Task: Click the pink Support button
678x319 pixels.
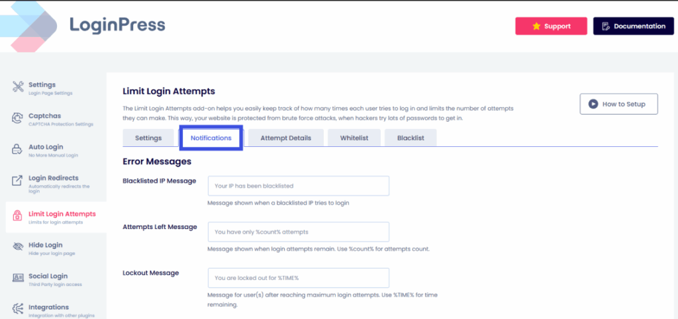Action: pos(551,26)
